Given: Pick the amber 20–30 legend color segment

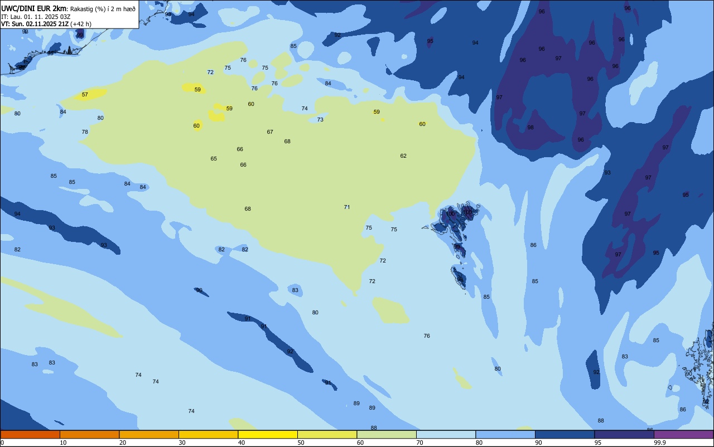Looking at the screenshot, I should tap(149, 434).
